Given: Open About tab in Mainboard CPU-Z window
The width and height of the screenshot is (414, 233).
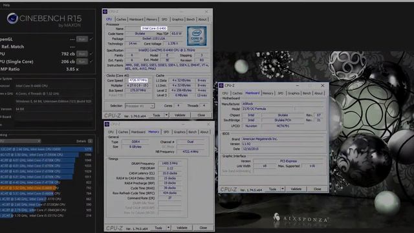Looking at the screenshot, I should pyautogui.click(x=318, y=93).
